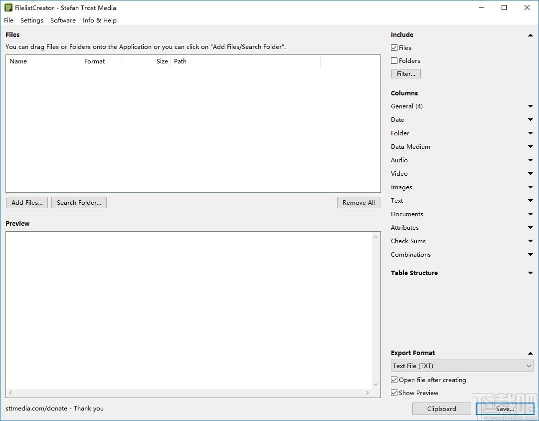This screenshot has height=421, width=539.
Task: Click the Preview horizontal scrollbar left arrow
Action: (x=10, y=393)
